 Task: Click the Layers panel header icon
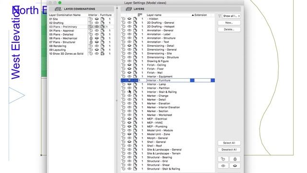tap(129, 9)
